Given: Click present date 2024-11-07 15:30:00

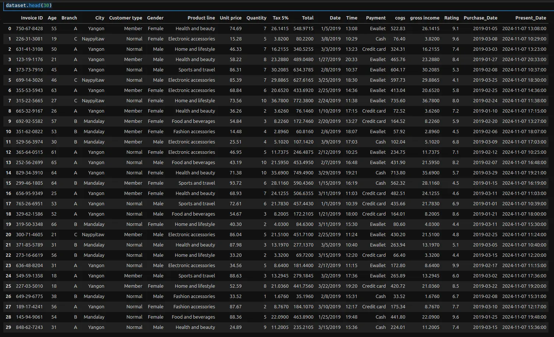Looking at the screenshot, I should [x=524, y=224].
